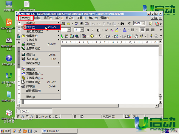Expand more buttons on third toolbar
This screenshot has height=134, width=179.
161,36
